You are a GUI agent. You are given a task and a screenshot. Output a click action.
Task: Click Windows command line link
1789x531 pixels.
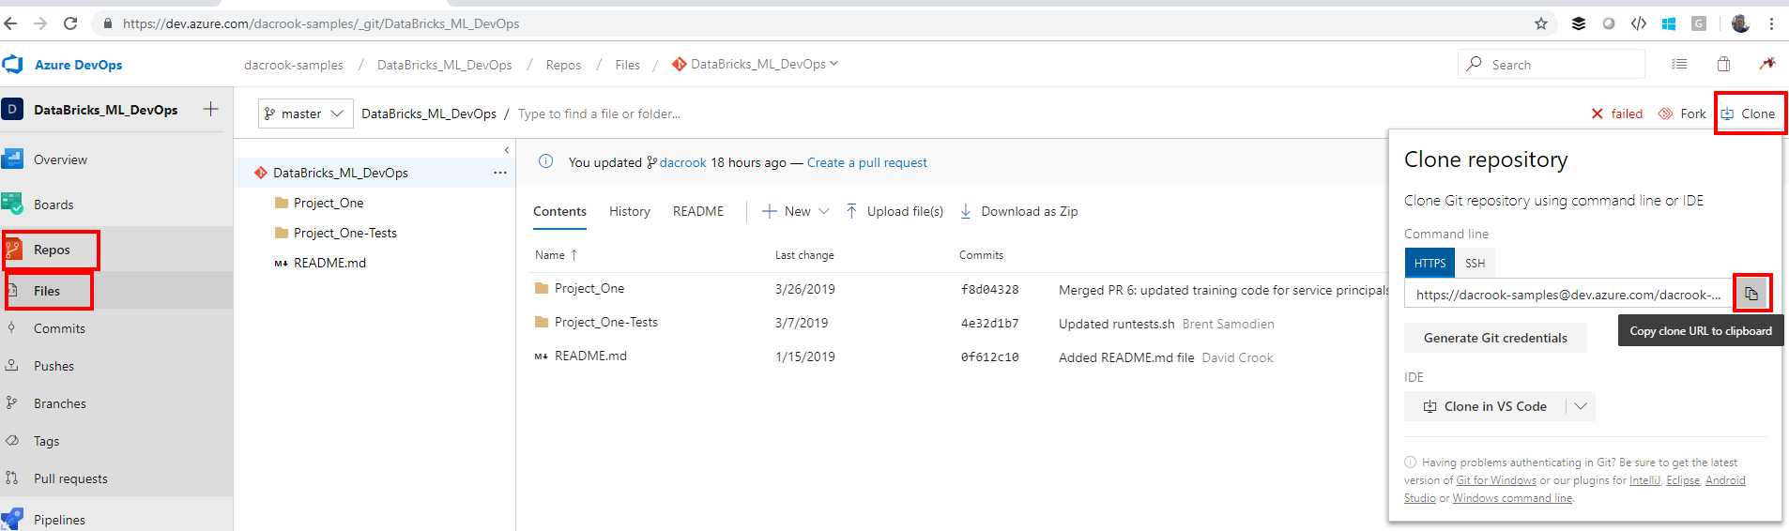[1512, 498]
